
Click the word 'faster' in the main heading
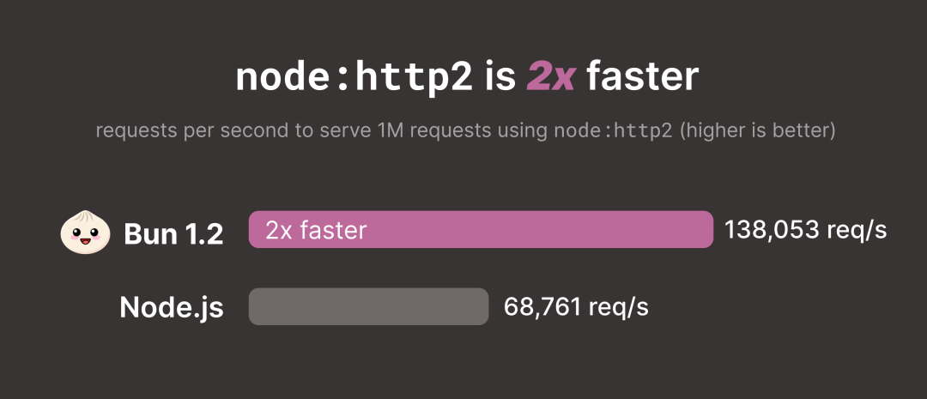(643, 77)
